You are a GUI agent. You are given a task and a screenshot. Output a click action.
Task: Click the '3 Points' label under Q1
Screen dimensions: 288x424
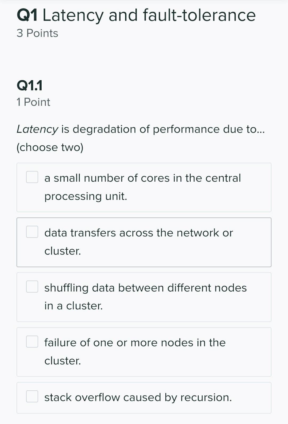[37, 33]
